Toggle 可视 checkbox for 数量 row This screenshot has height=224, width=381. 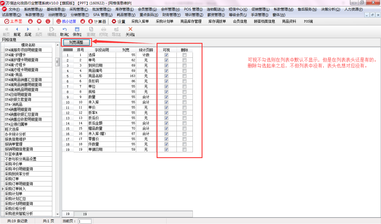coord(166,97)
